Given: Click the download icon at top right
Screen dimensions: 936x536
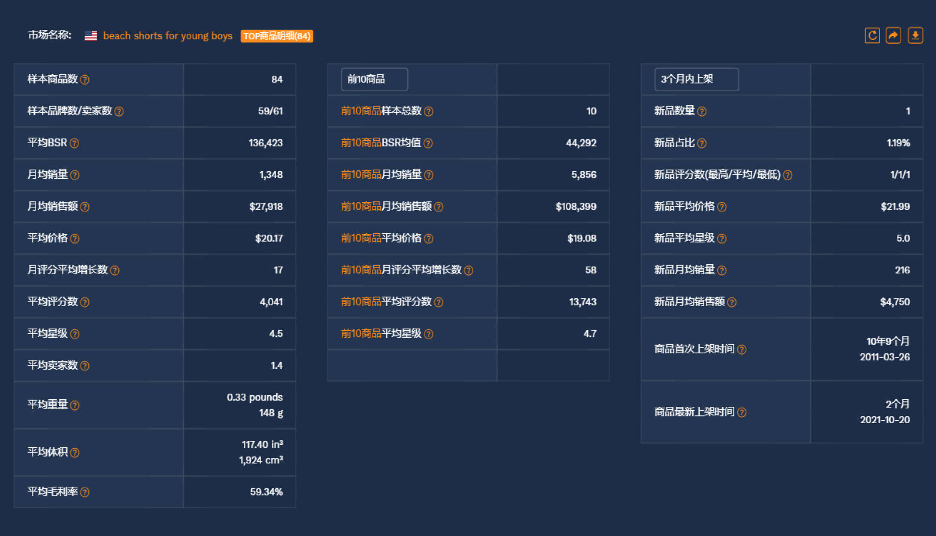Looking at the screenshot, I should coord(915,36).
